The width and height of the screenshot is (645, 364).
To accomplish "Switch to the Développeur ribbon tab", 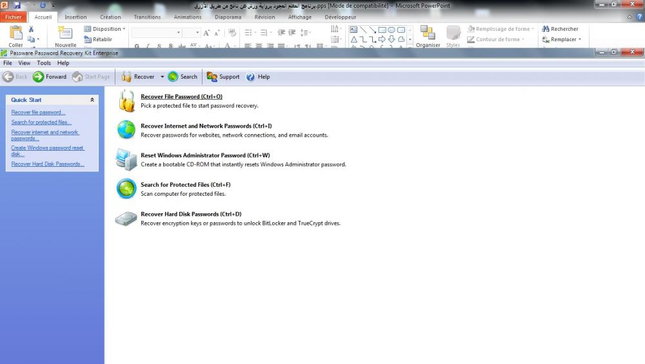I will pyautogui.click(x=340, y=17).
